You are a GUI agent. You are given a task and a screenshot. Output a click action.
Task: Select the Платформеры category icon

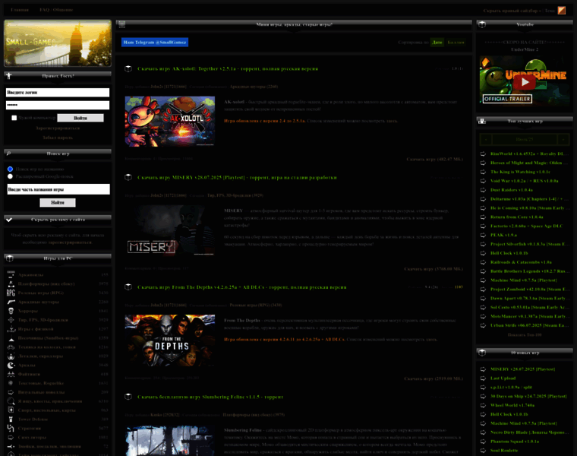[x=11, y=284]
